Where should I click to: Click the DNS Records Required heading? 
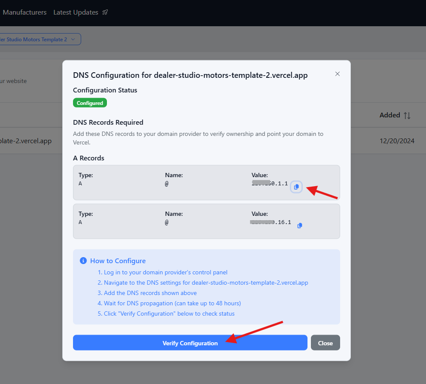pyautogui.click(x=108, y=123)
